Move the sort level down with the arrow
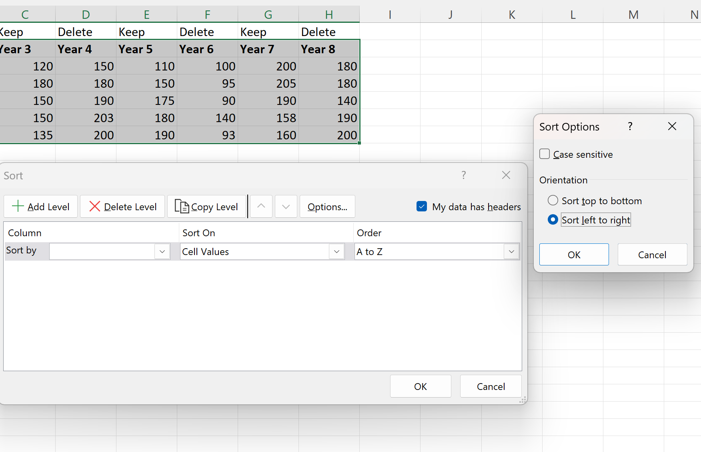The height and width of the screenshot is (452, 701). coord(286,206)
